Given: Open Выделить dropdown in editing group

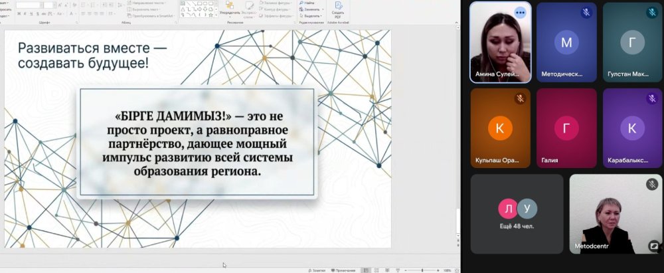Looking at the screenshot, I should click(310, 16).
